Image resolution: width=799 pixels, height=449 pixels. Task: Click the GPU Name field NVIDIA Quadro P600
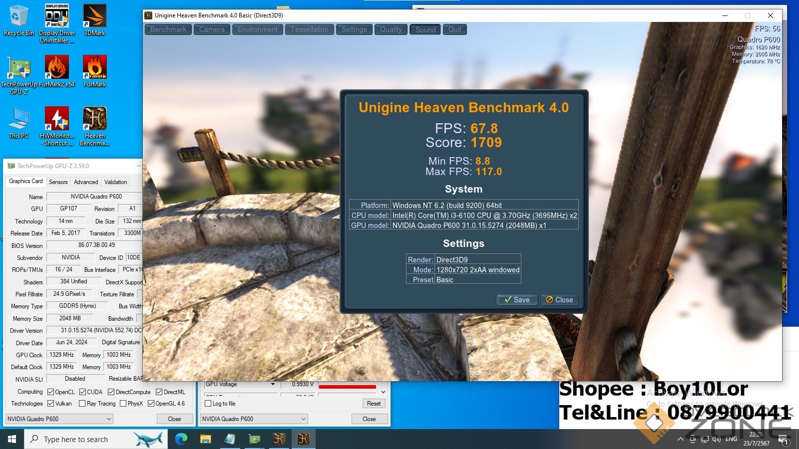[x=95, y=197]
